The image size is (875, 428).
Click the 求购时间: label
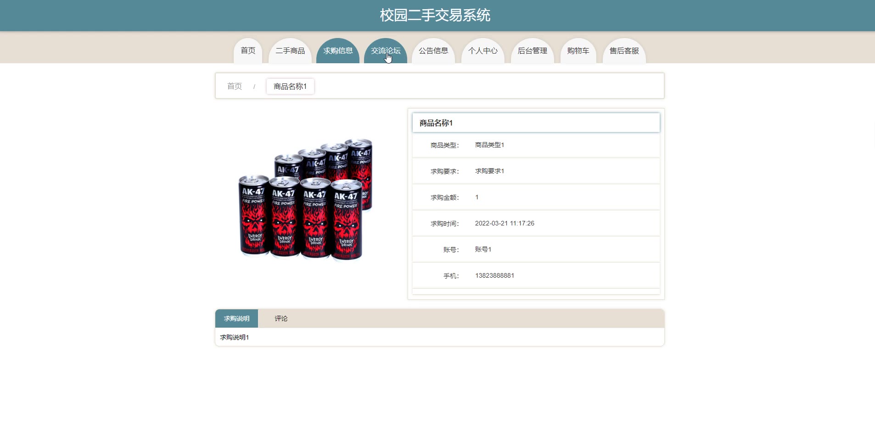[444, 224]
